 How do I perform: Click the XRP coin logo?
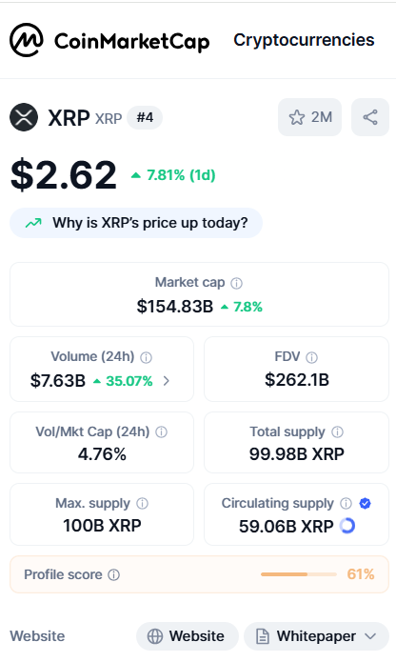point(24,117)
